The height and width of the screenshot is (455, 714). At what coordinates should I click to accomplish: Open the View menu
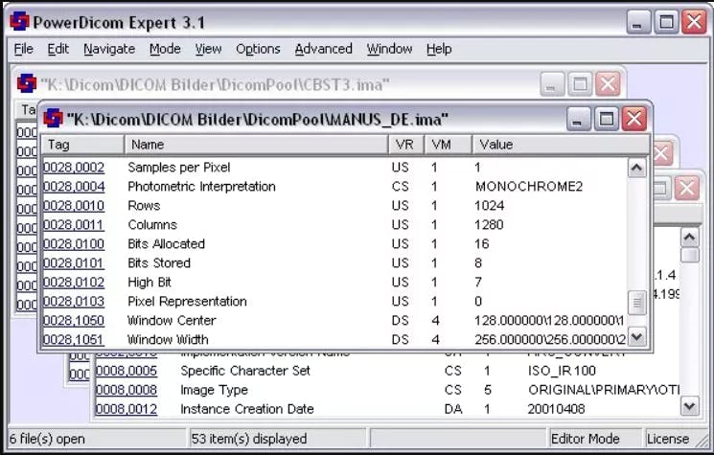coord(208,49)
